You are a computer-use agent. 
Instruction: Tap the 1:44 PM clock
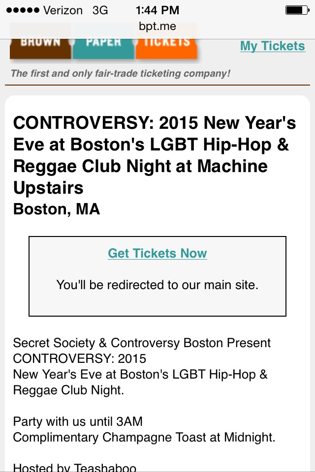[157, 10]
